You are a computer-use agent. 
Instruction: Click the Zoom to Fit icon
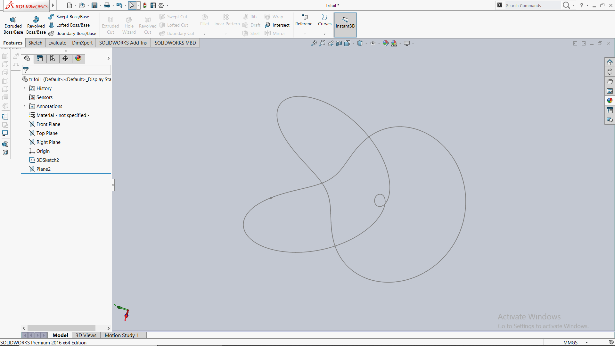click(314, 43)
